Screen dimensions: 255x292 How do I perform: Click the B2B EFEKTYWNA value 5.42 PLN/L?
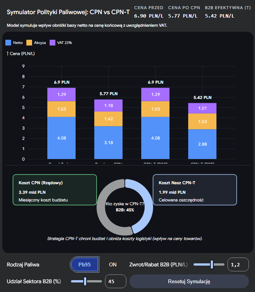tap(219, 16)
